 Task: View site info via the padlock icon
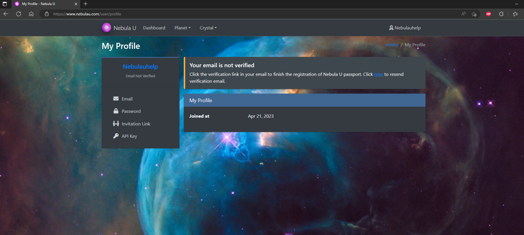click(x=47, y=14)
